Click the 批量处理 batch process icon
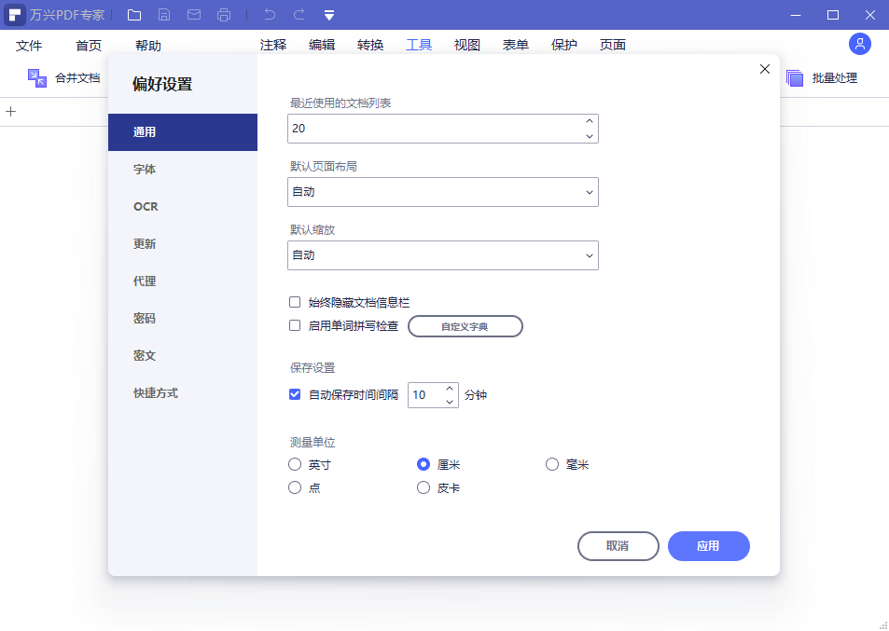This screenshot has width=889, height=631. [x=795, y=78]
